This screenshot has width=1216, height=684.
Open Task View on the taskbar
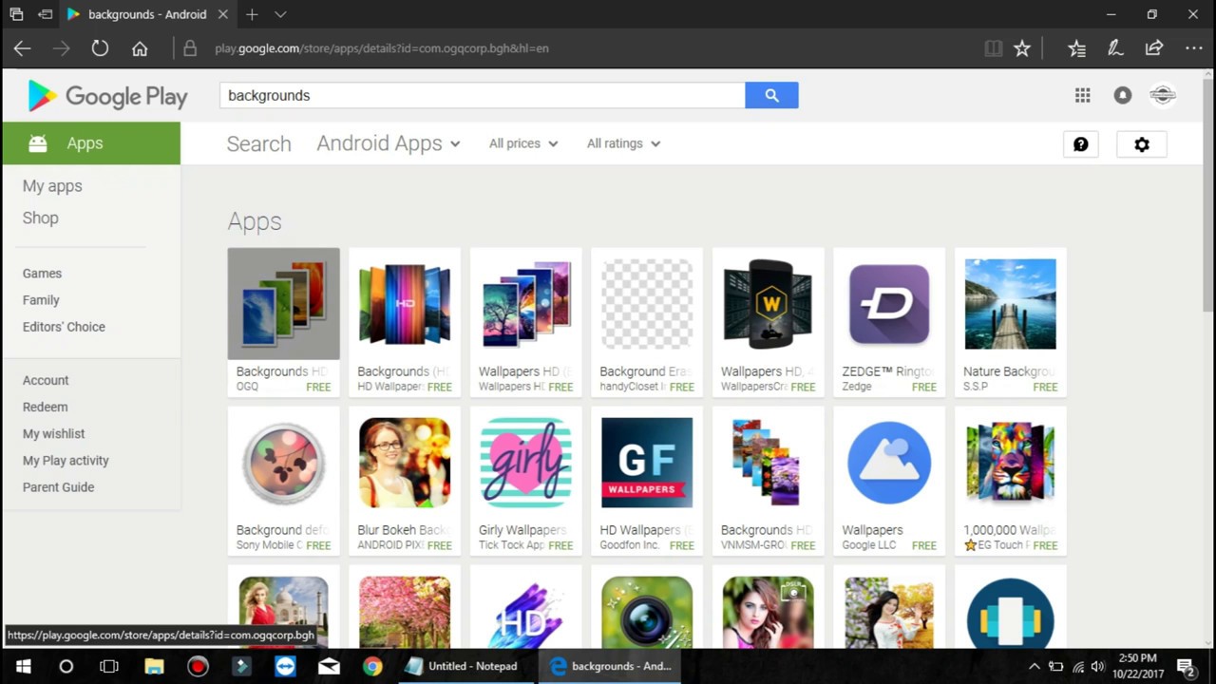110,666
